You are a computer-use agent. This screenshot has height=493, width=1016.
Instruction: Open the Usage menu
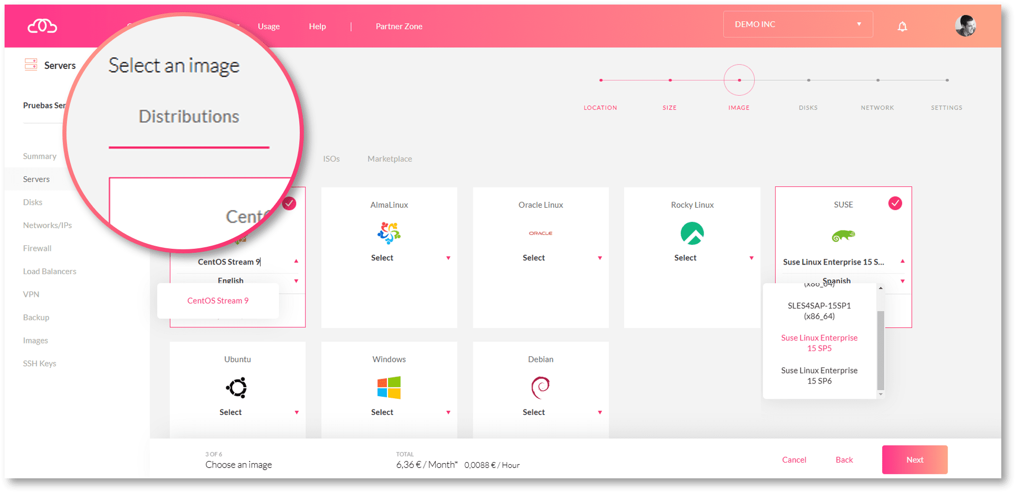click(268, 26)
